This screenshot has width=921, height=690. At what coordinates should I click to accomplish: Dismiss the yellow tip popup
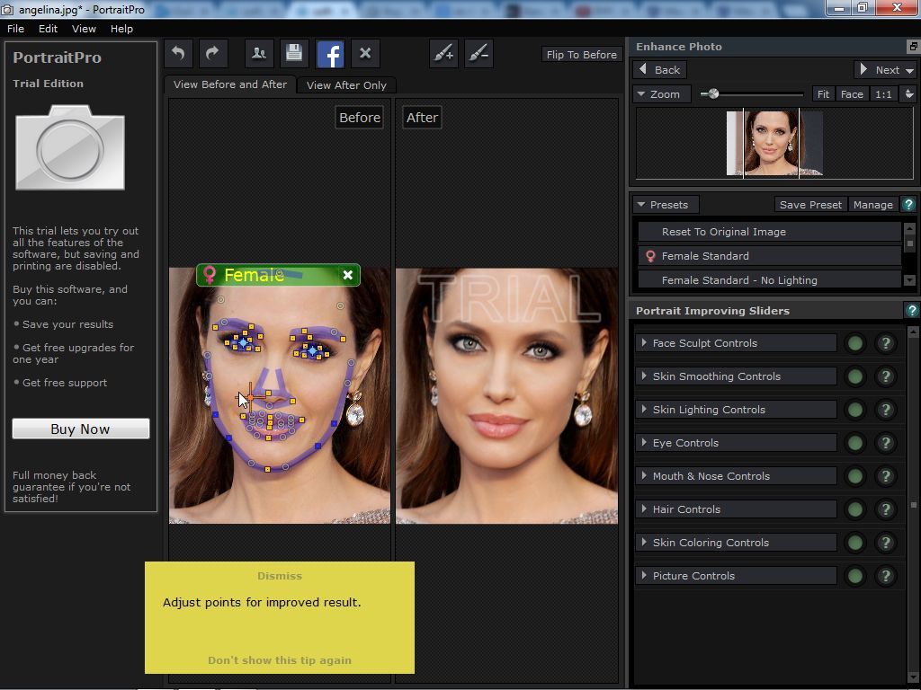click(x=280, y=576)
